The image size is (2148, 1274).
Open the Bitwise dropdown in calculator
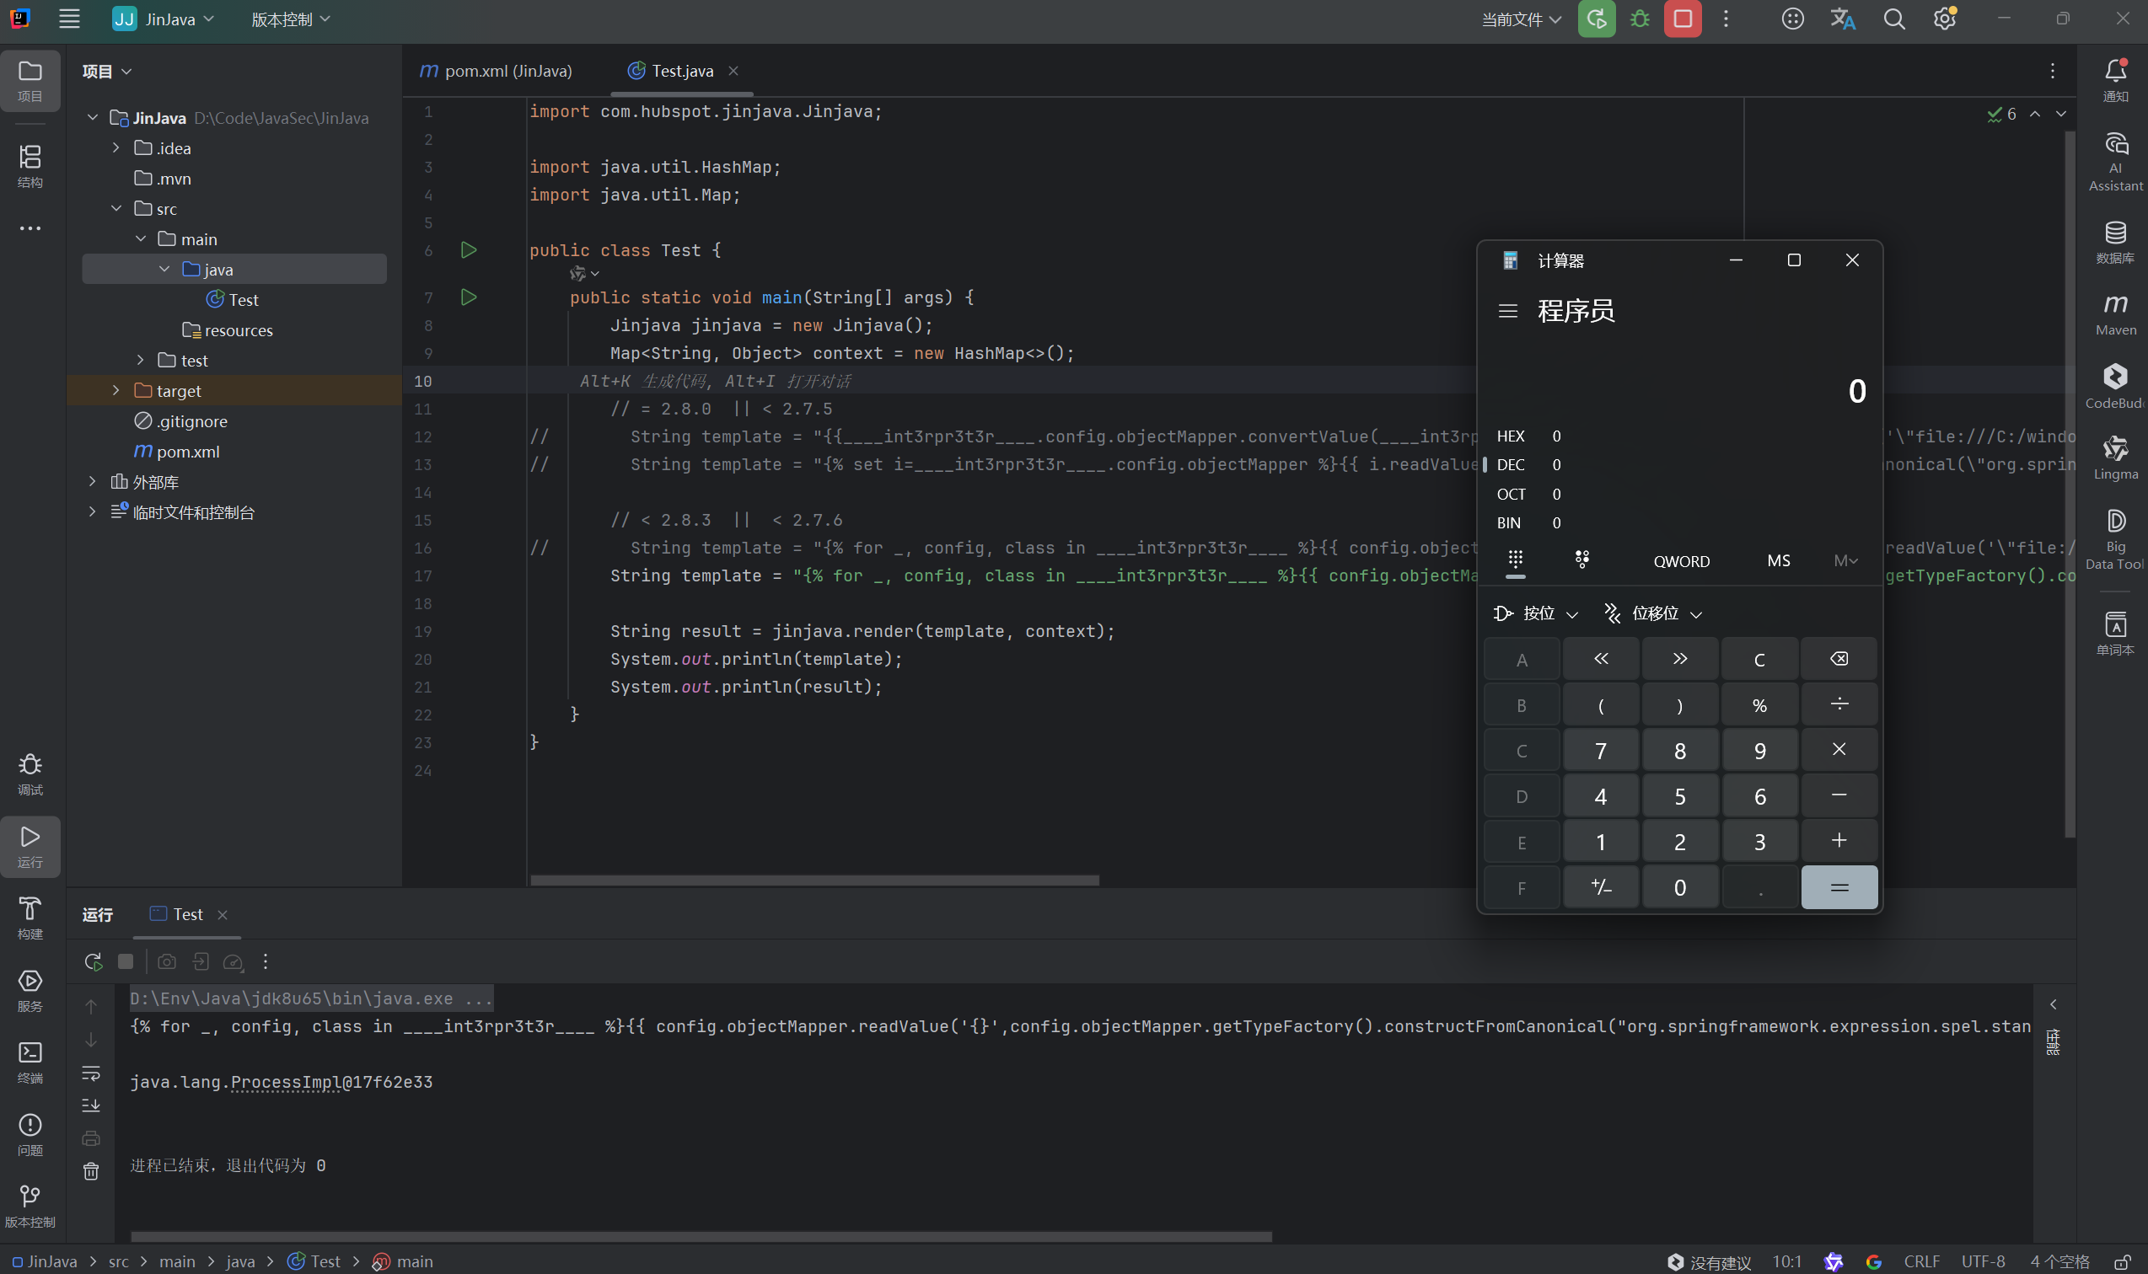[1537, 613]
